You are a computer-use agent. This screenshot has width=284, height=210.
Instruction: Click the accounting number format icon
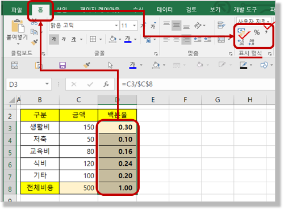pyautogui.click(x=241, y=32)
